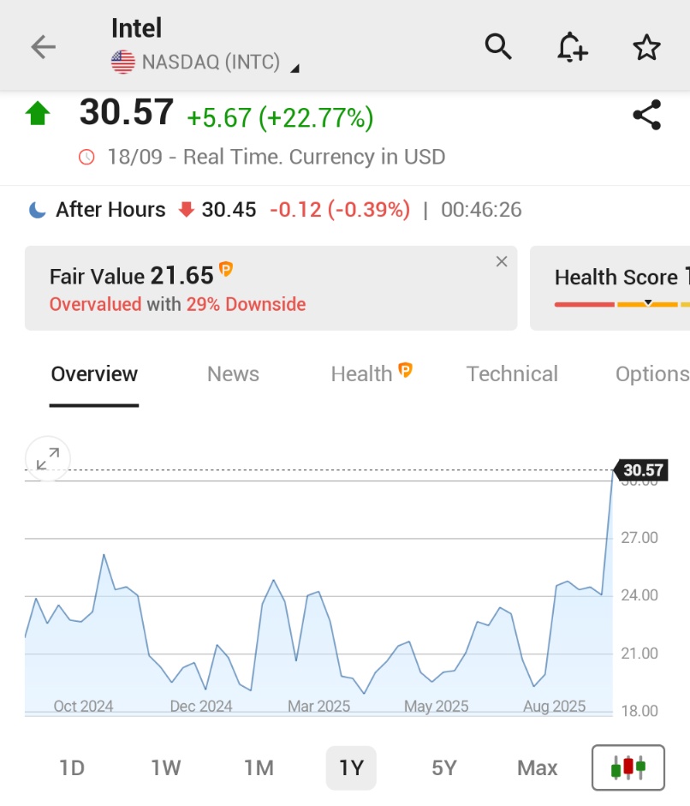Tap the clock icon beside 18/09
690x806 pixels.
86,157
